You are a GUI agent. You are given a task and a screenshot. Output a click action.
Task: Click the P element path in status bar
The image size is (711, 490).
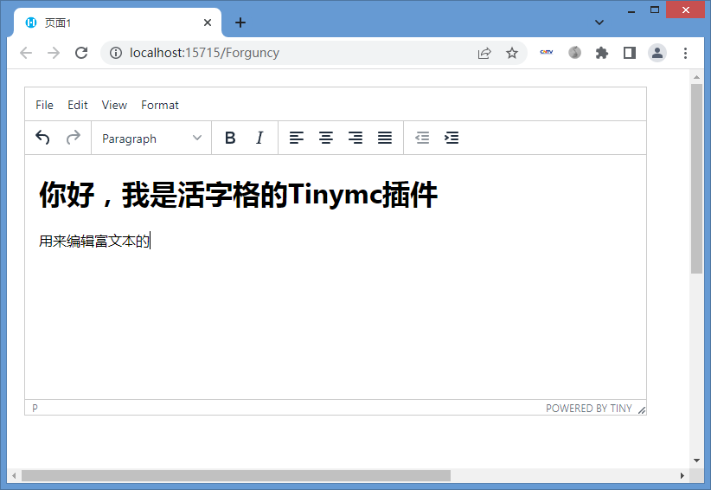35,409
